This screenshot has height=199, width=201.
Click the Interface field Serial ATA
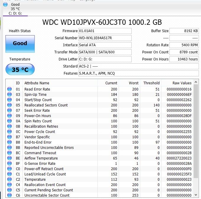click(x=105, y=45)
